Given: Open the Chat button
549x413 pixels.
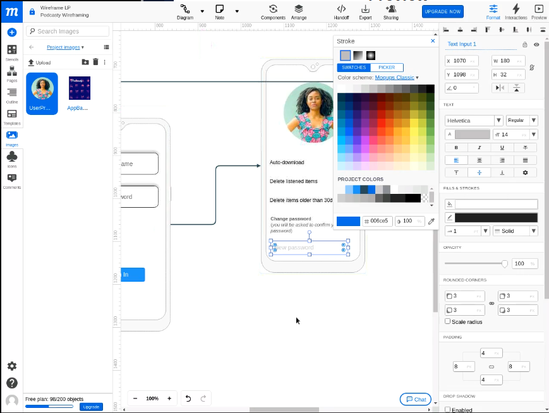Looking at the screenshot, I should [416, 399].
